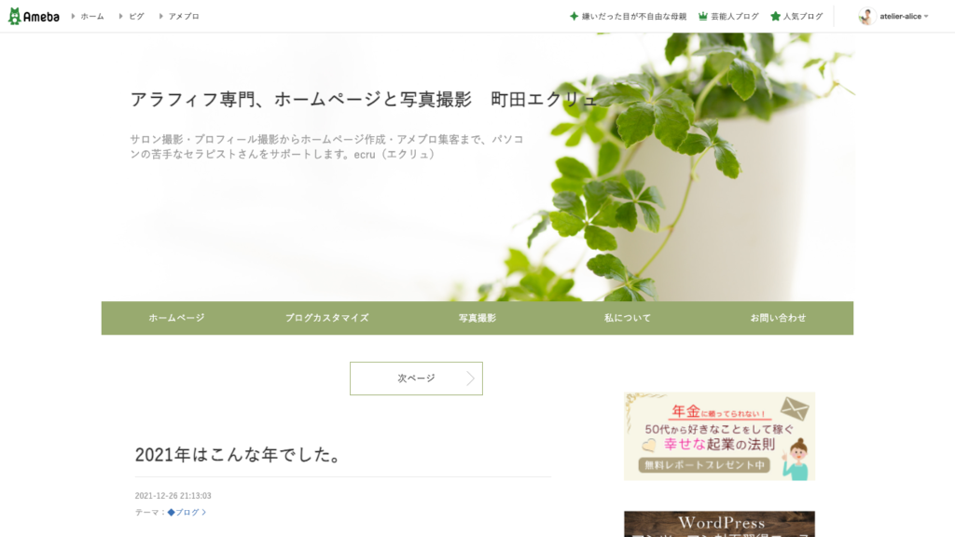Image resolution: width=955 pixels, height=537 pixels.
Task: Click the diamond icon before ブログ theme
Action: pos(172,513)
